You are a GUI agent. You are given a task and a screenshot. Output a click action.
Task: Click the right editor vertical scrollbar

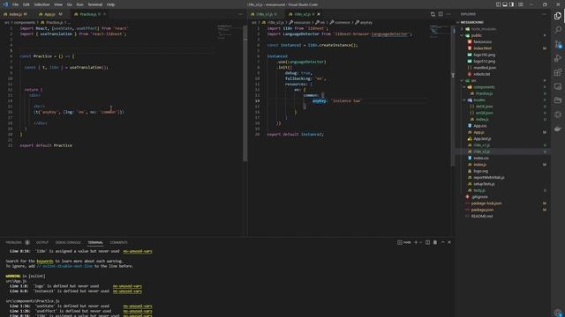click(x=453, y=96)
